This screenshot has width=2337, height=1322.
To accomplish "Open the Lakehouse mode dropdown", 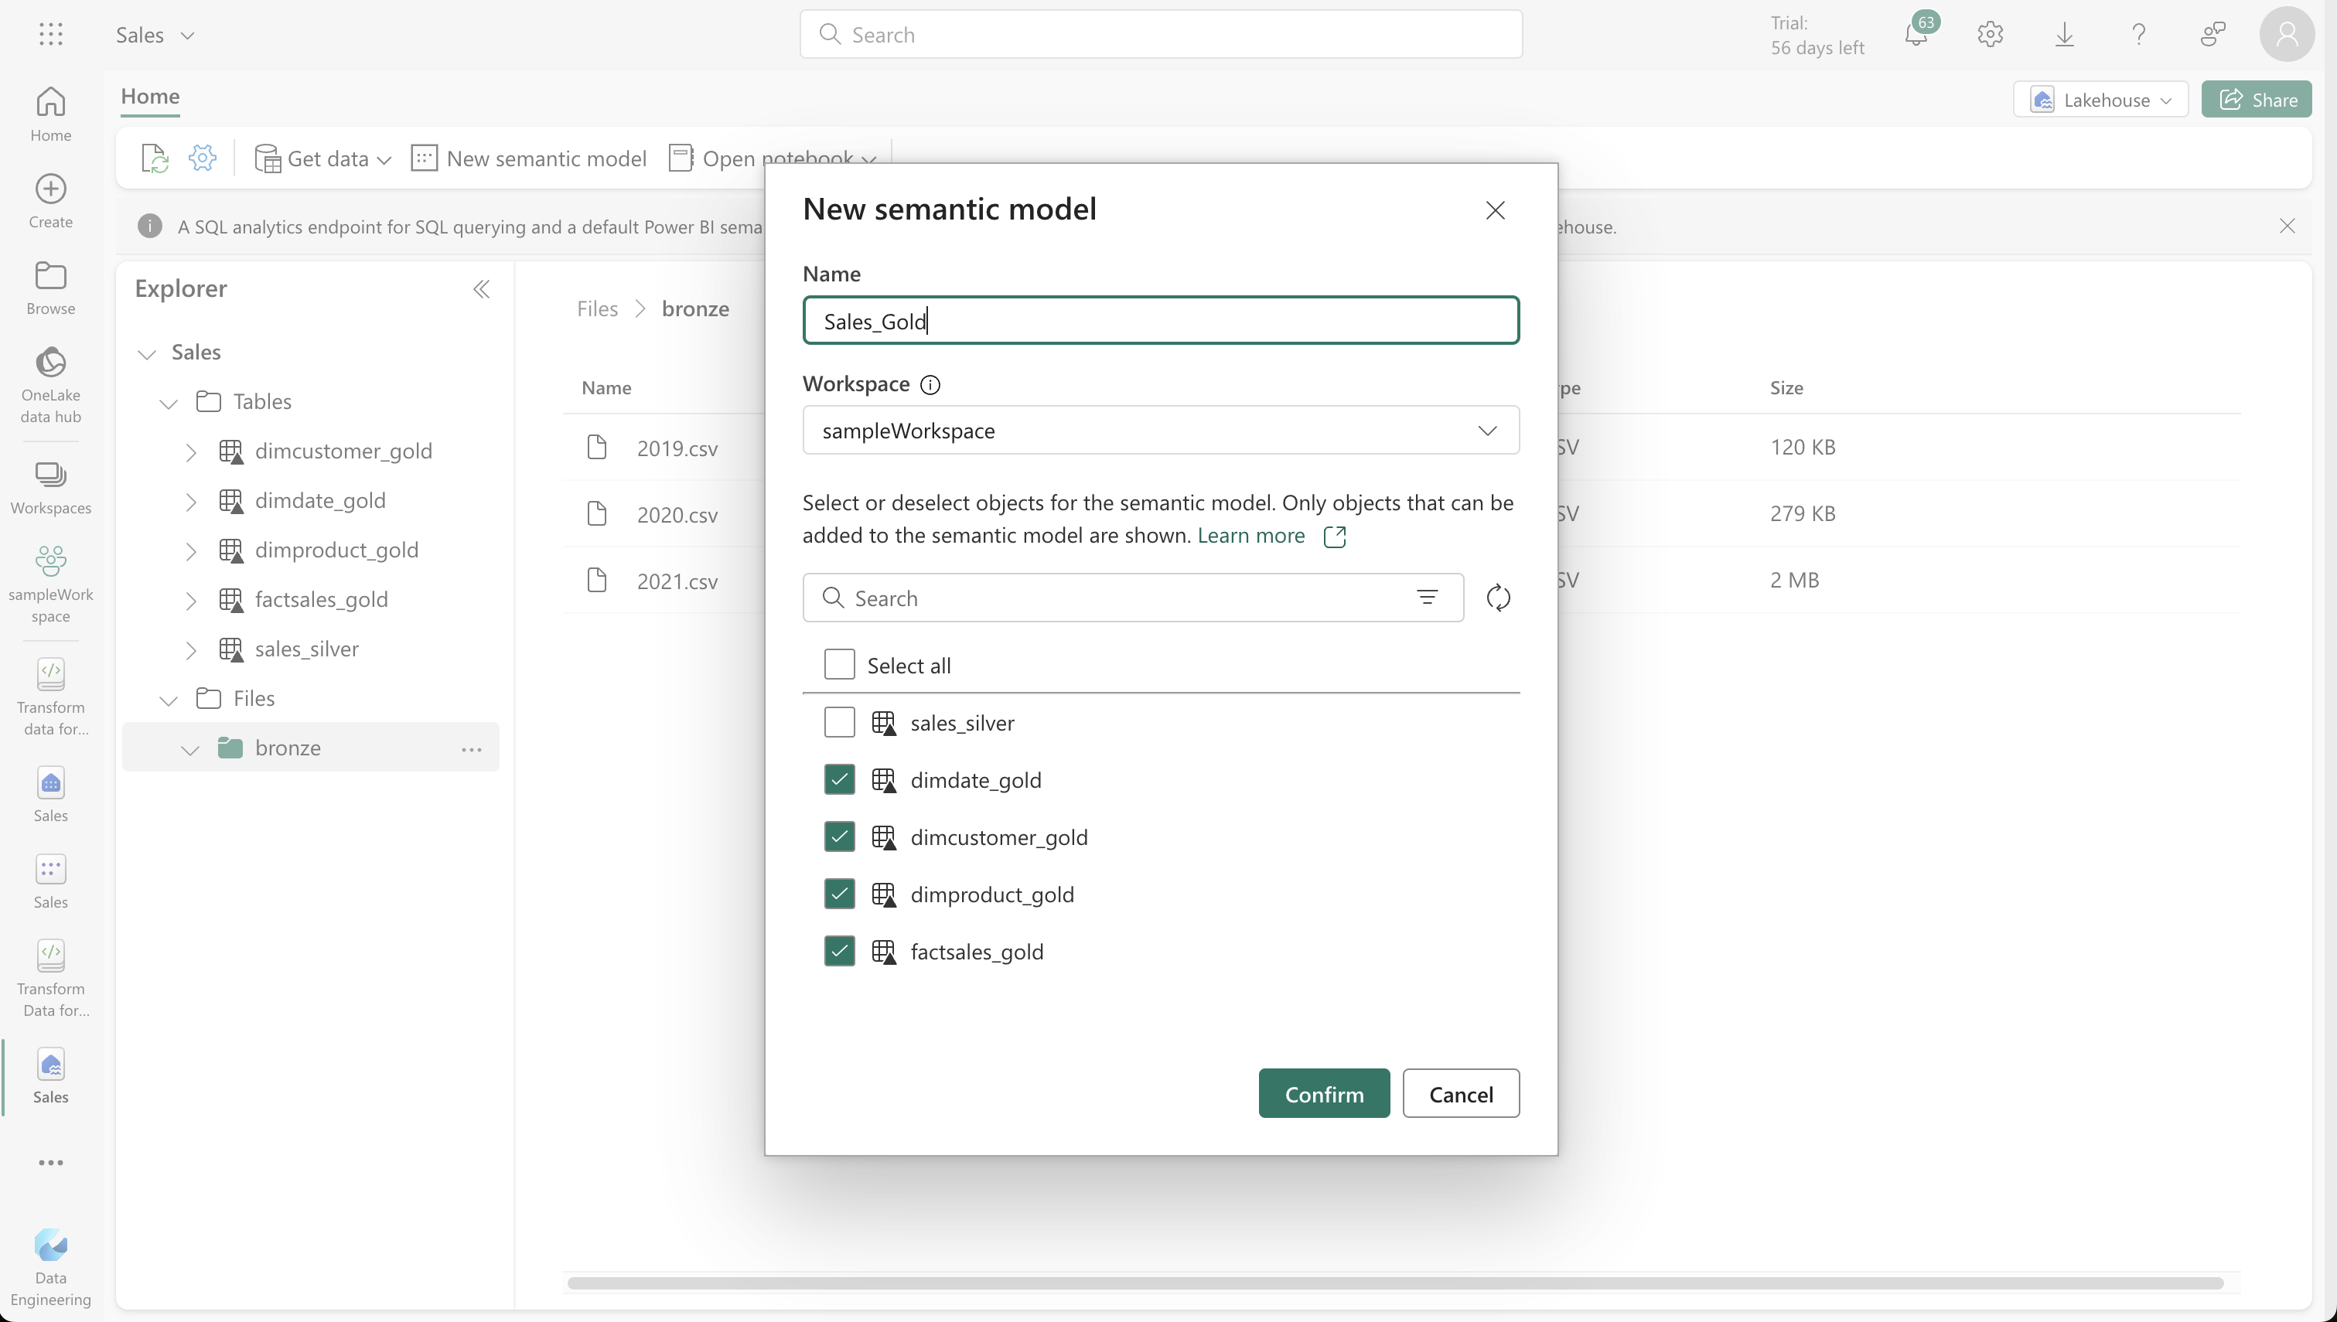I will [x=2101, y=99].
